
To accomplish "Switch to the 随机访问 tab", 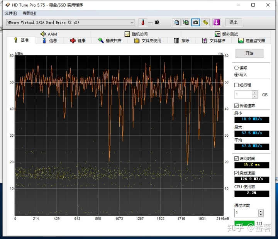I will (136, 34).
